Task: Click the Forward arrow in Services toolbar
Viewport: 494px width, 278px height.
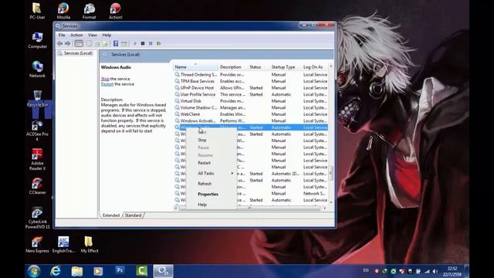Action: (x=68, y=43)
